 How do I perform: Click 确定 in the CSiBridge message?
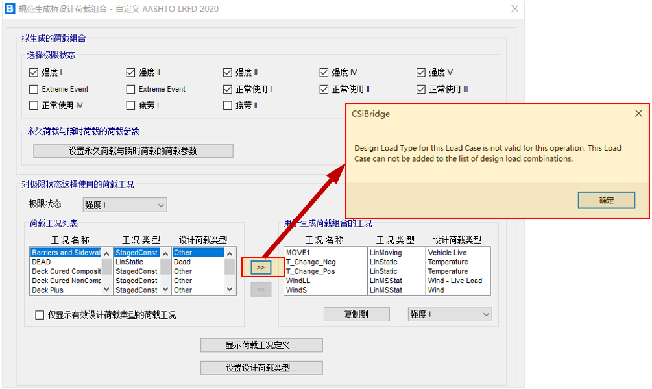pyautogui.click(x=606, y=201)
